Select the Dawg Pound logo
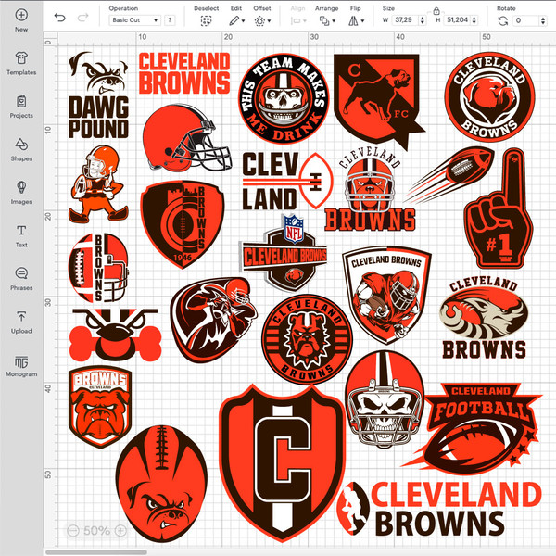The image size is (556, 556). click(x=98, y=95)
